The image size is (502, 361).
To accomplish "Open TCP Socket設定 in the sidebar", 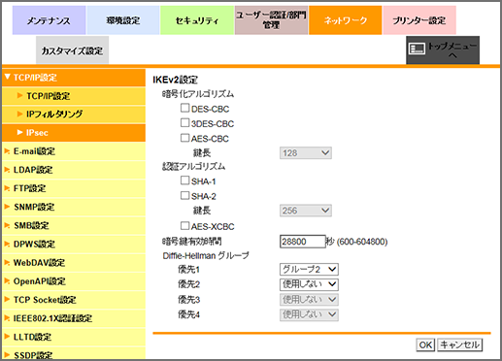I will click(74, 300).
